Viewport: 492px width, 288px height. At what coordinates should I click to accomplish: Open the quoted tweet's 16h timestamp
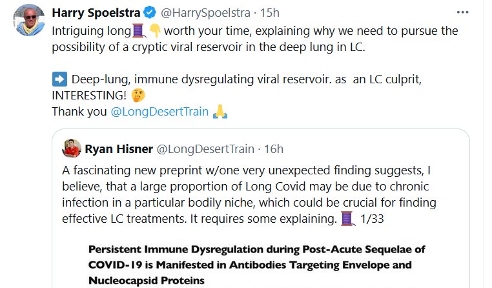[x=274, y=149]
